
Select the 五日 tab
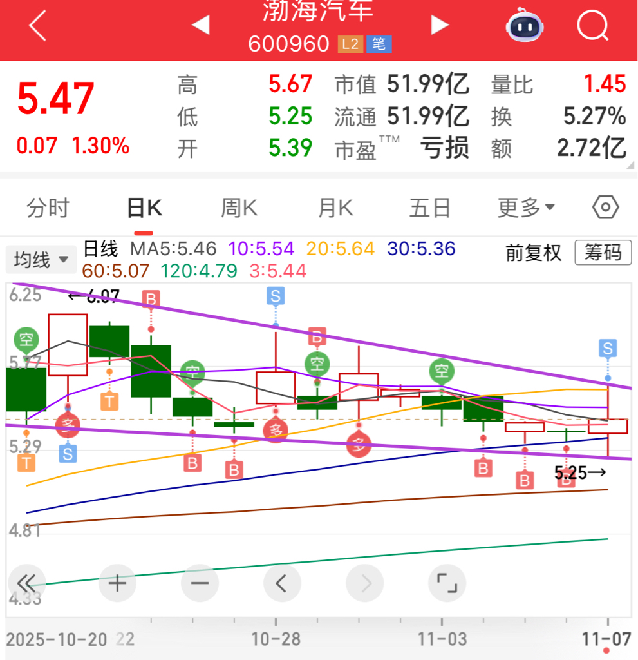tap(430, 208)
